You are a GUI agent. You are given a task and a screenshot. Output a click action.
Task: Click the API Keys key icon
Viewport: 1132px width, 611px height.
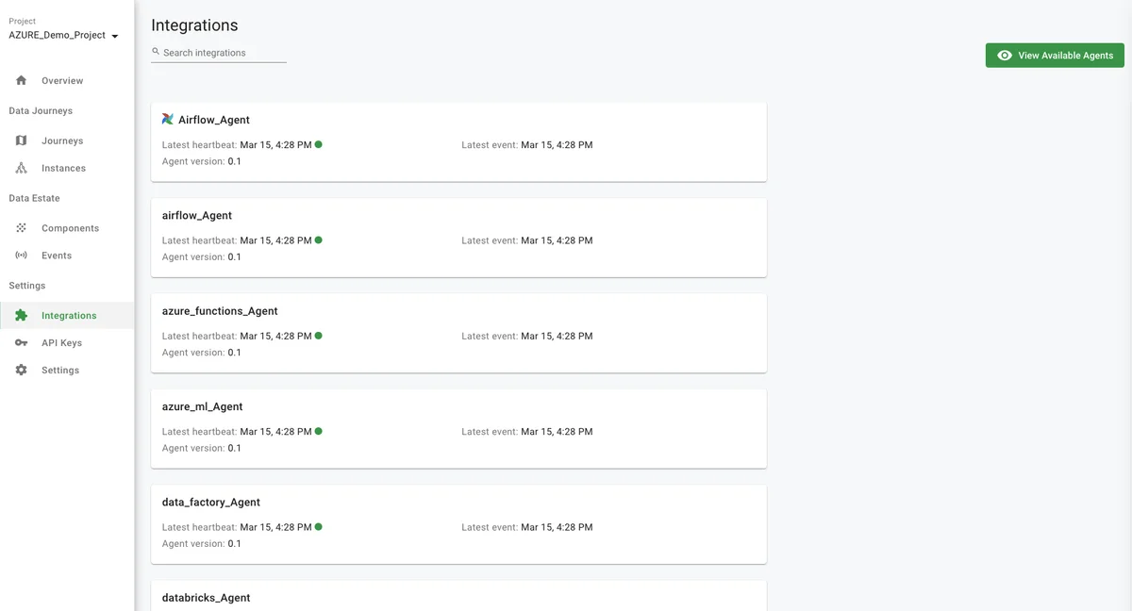[21, 343]
